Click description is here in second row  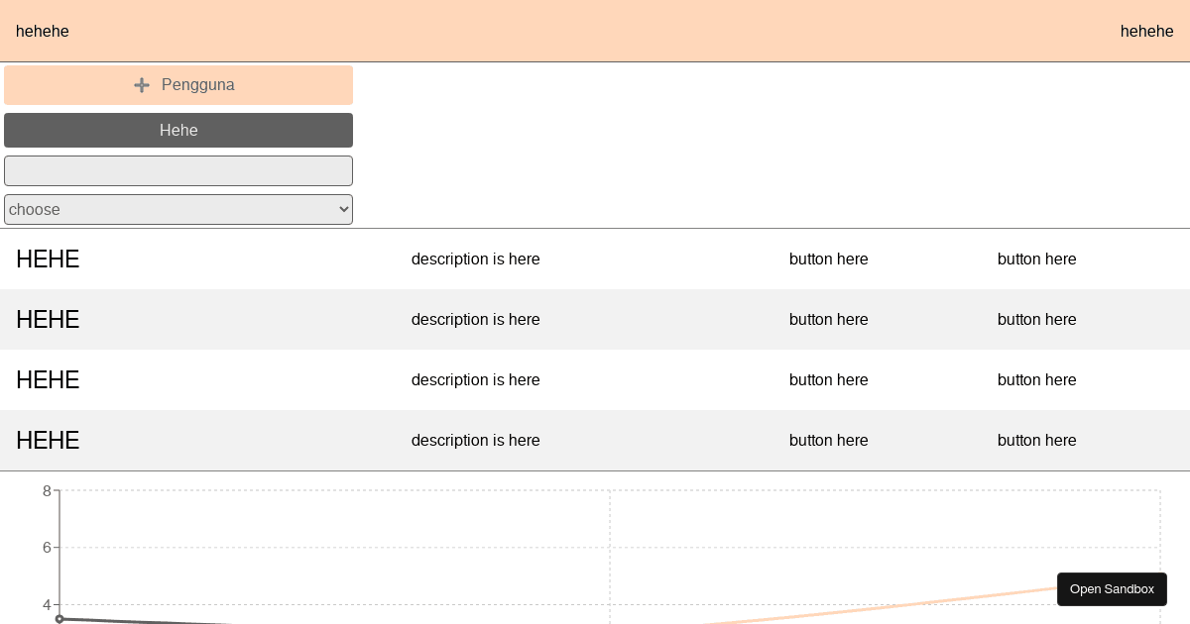point(476,320)
